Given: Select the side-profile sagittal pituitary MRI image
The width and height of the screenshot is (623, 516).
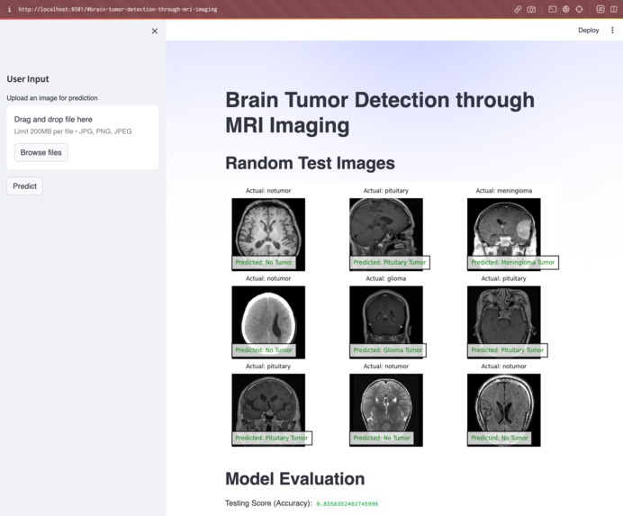Looking at the screenshot, I should (386, 234).
